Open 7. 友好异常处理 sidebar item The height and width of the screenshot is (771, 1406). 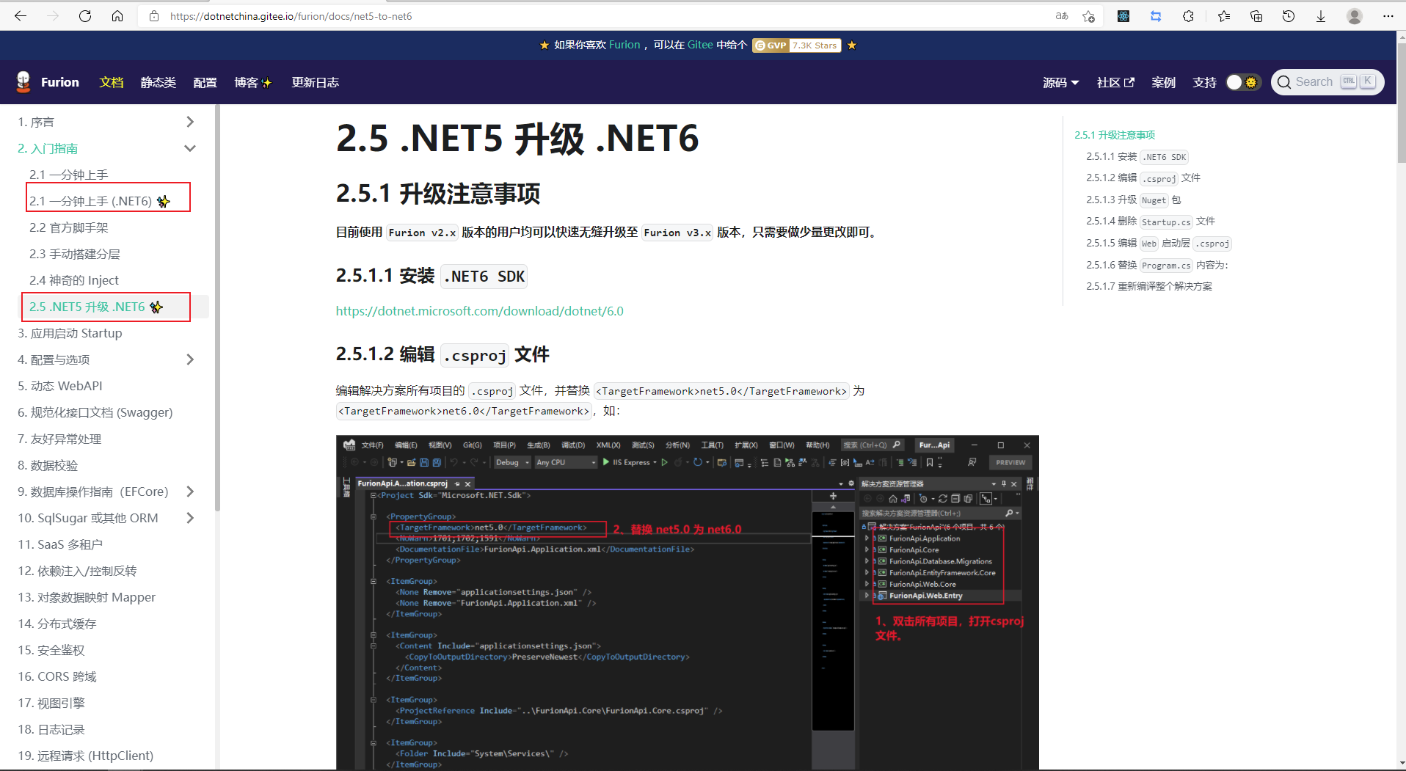click(x=59, y=439)
